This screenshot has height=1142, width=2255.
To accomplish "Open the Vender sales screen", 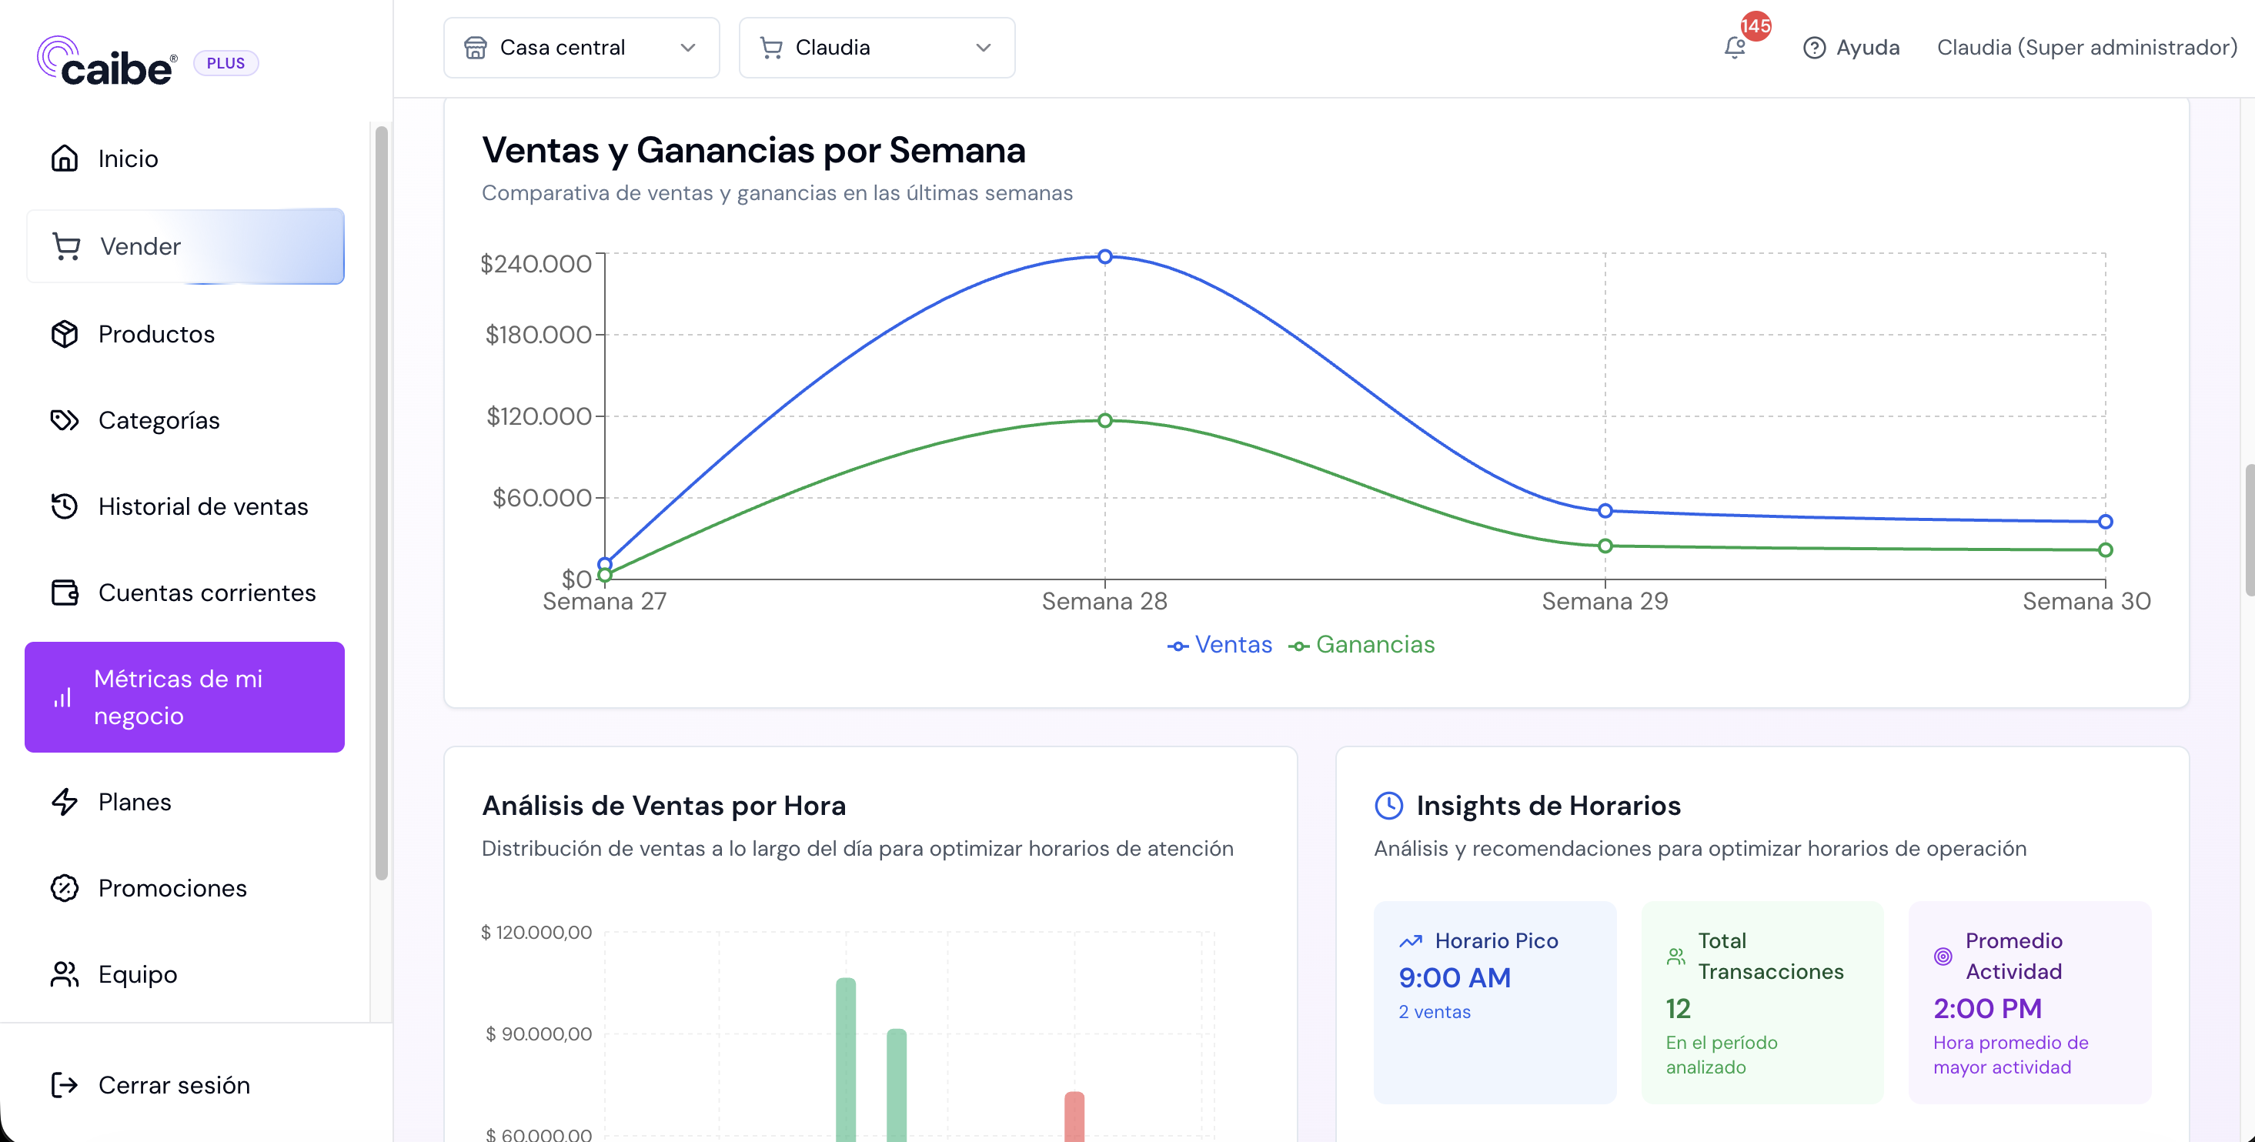I will (185, 246).
